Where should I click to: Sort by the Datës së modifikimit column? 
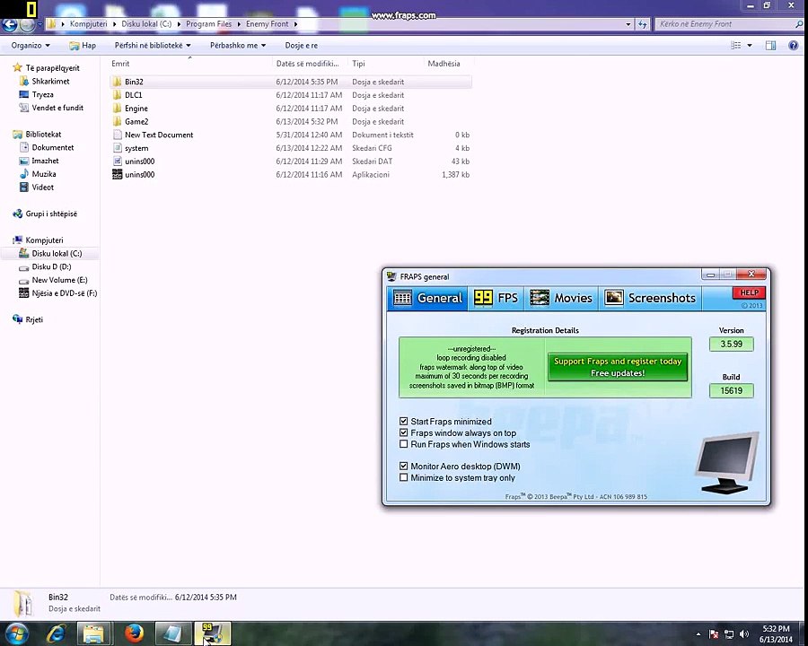pos(310,64)
